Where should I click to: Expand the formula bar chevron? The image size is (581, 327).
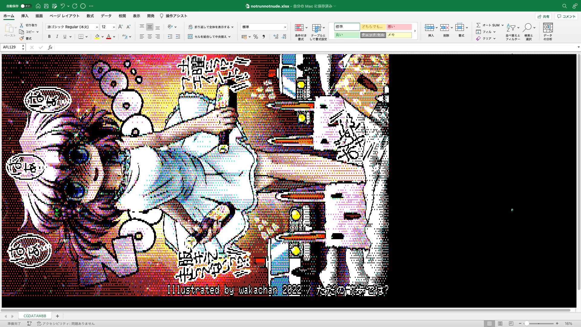pos(579,47)
